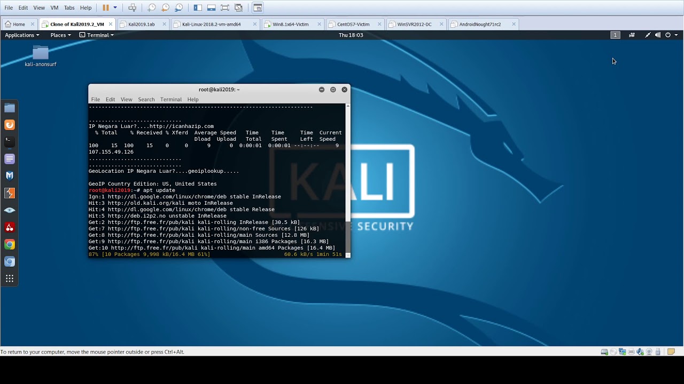Open the eye icon application in the dock
684x384 pixels.
pos(9,210)
